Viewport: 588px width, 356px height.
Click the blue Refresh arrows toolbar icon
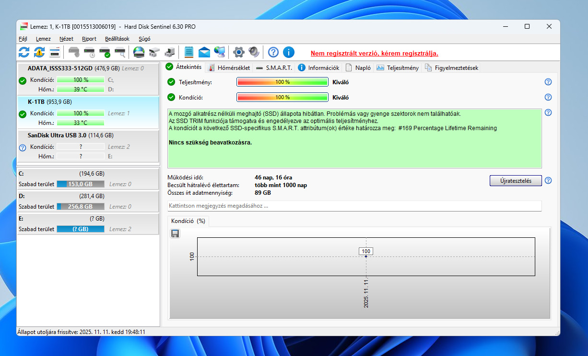click(24, 52)
